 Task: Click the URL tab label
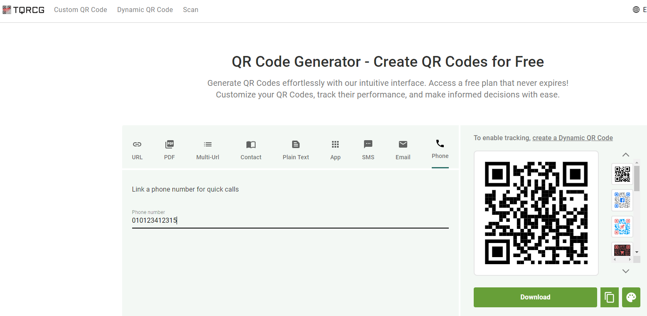tap(137, 157)
